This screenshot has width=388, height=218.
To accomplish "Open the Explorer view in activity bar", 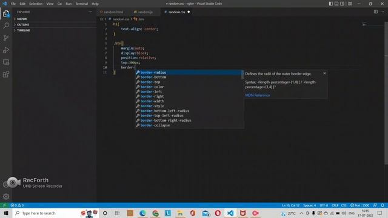I will tap(6, 13).
